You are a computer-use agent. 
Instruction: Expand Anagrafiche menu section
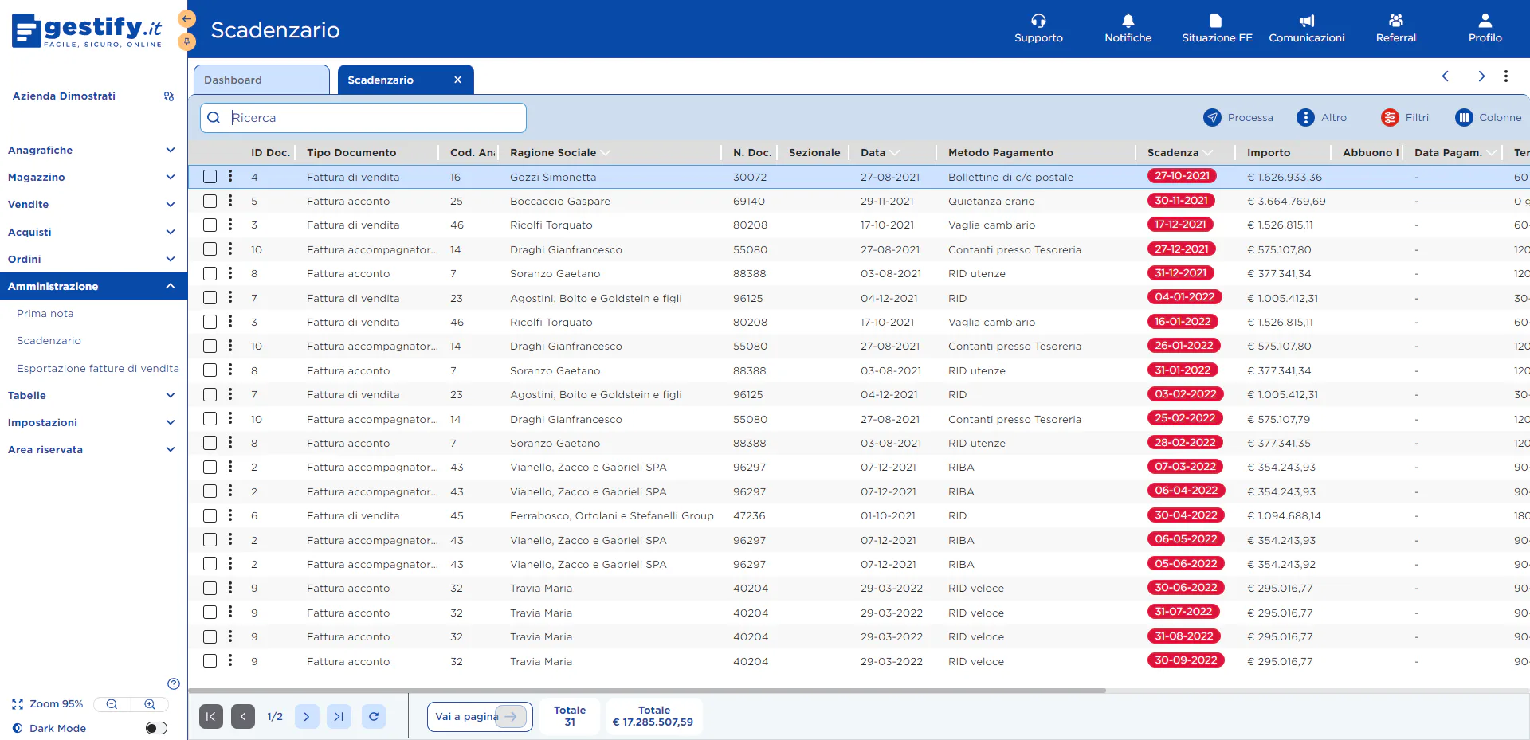pos(92,150)
